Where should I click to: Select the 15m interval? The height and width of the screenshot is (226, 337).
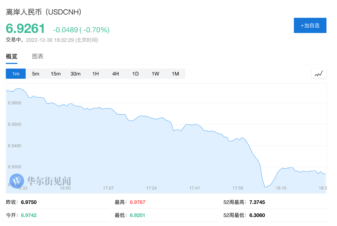coord(56,74)
